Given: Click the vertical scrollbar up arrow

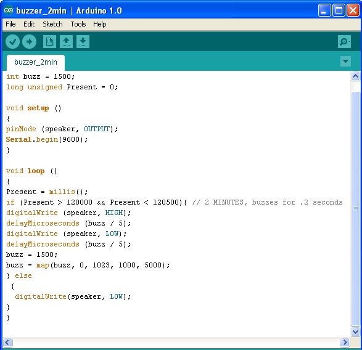Looking at the screenshot, I should [356, 76].
